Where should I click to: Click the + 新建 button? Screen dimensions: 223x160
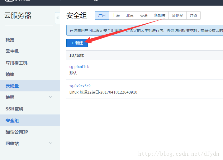[77, 43]
